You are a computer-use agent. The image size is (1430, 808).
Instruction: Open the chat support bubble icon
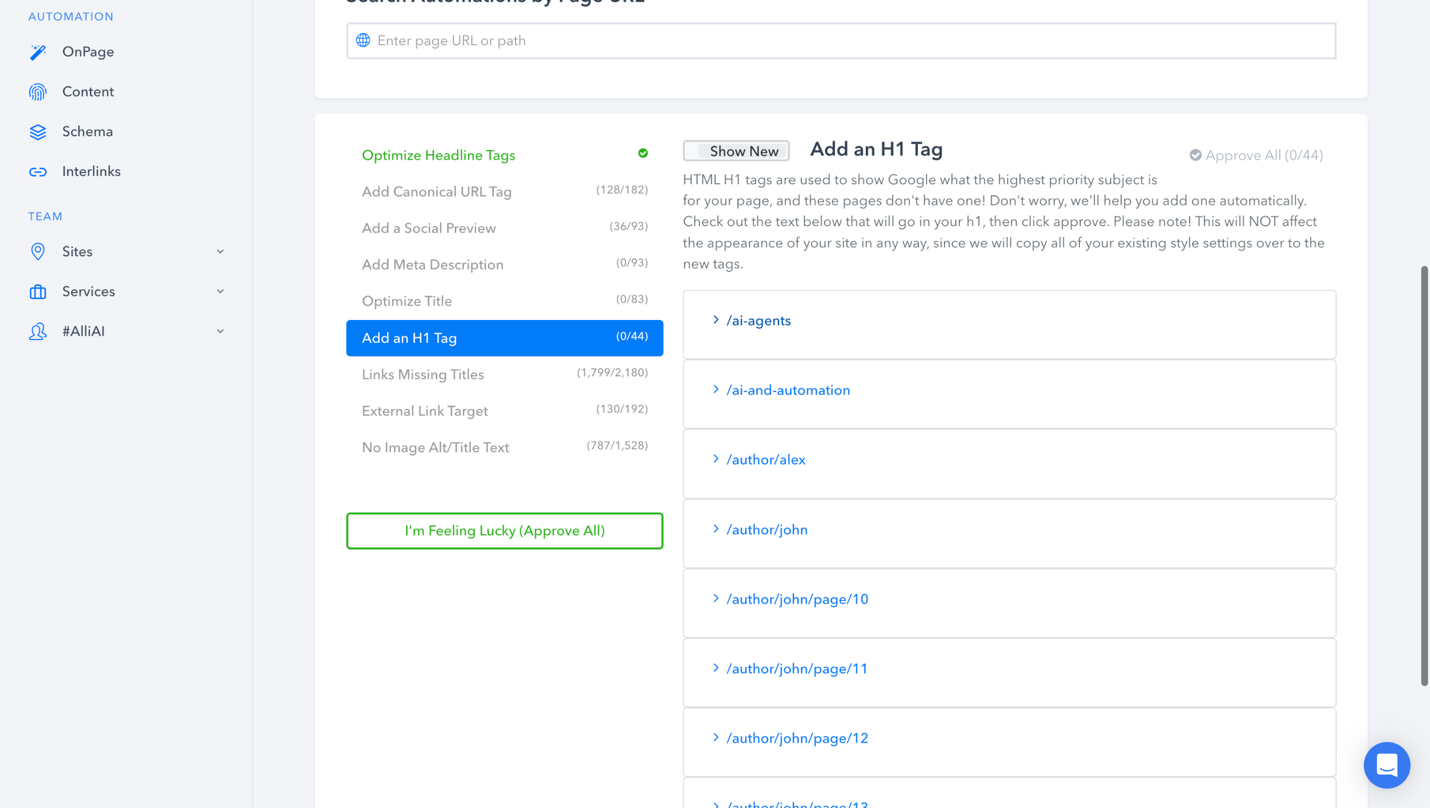(1386, 764)
